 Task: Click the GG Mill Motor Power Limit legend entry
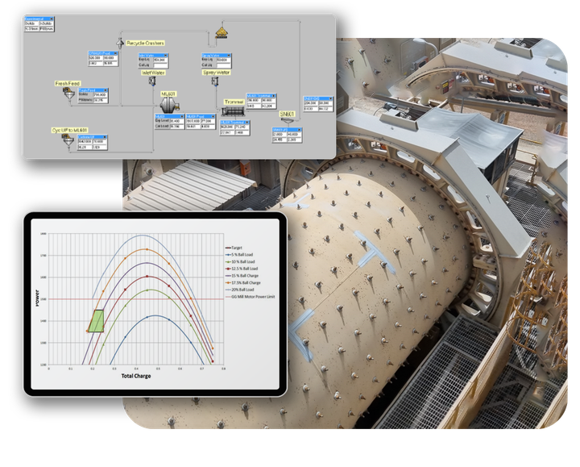coord(251,297)
